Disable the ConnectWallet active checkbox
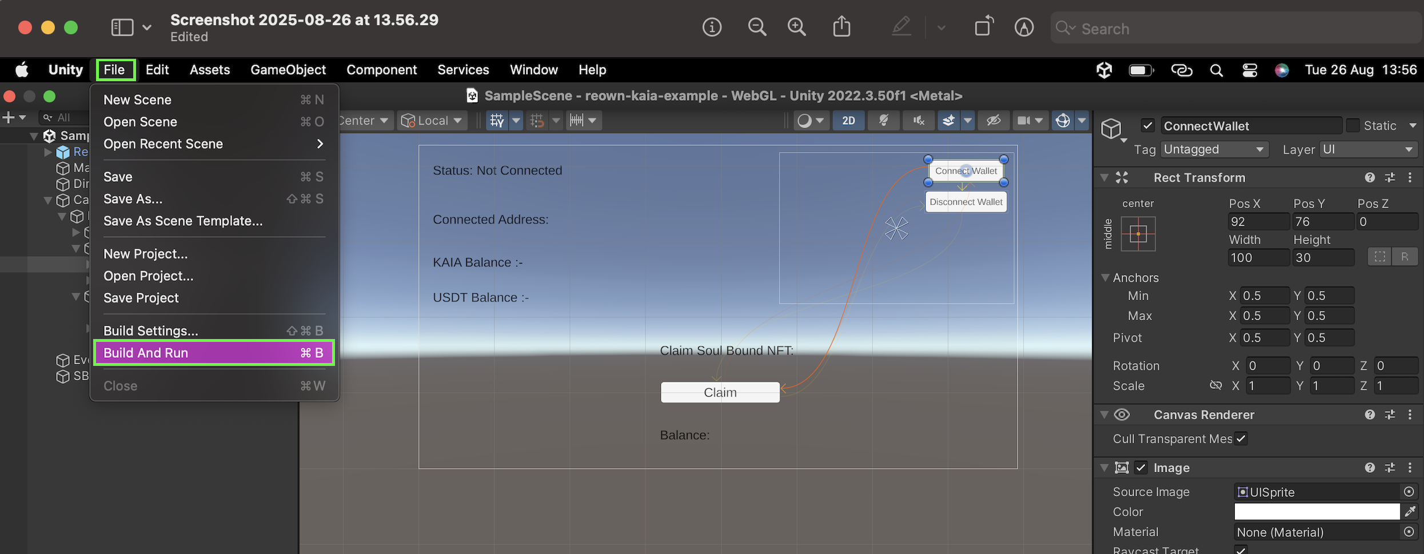The height and width of the screenshot is (554, 1424). (1147, 126)
